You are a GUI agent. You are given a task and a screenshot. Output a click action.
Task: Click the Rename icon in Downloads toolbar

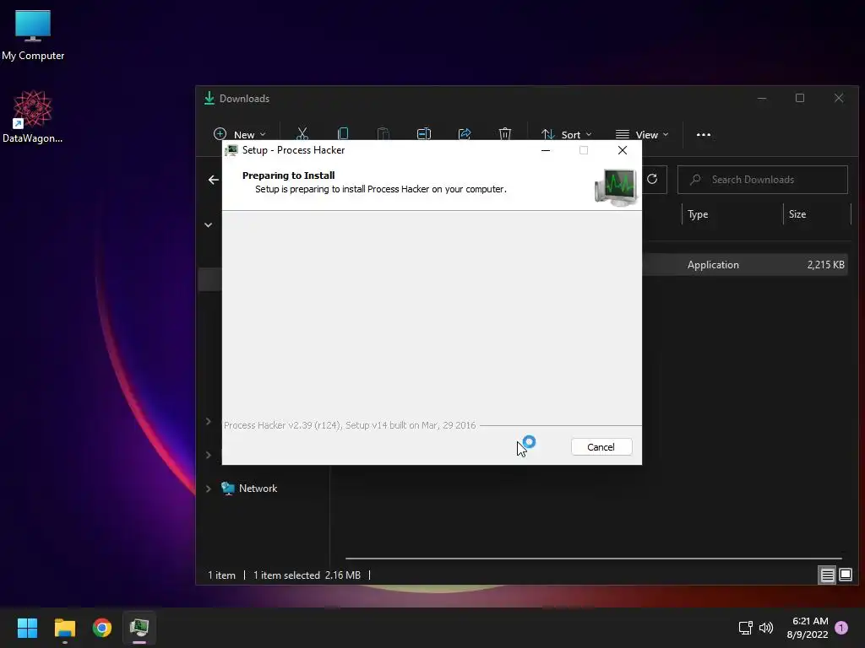point(424,134)
